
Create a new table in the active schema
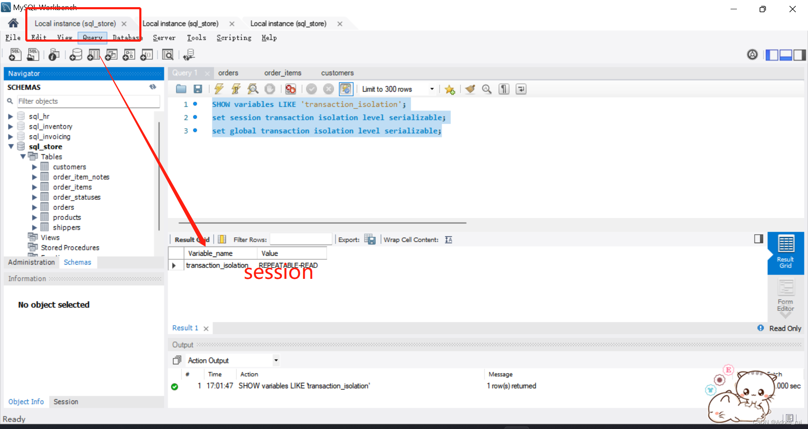click(x=93, y=54)
